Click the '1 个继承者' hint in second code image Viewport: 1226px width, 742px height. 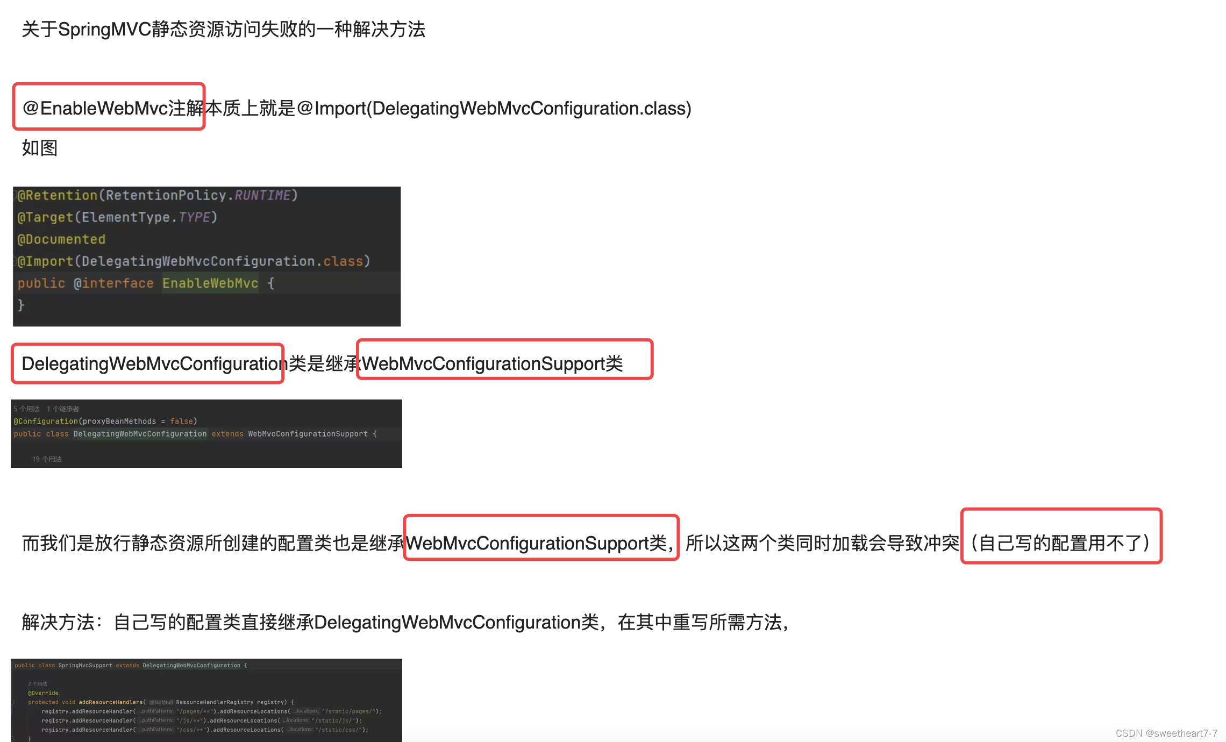point(63,409)
